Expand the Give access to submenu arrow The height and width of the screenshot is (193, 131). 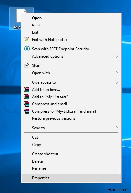(116, 82)
